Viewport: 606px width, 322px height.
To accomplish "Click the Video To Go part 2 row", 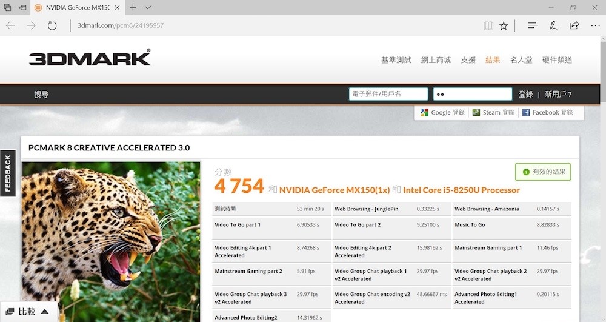I will (x=391, y=228).
